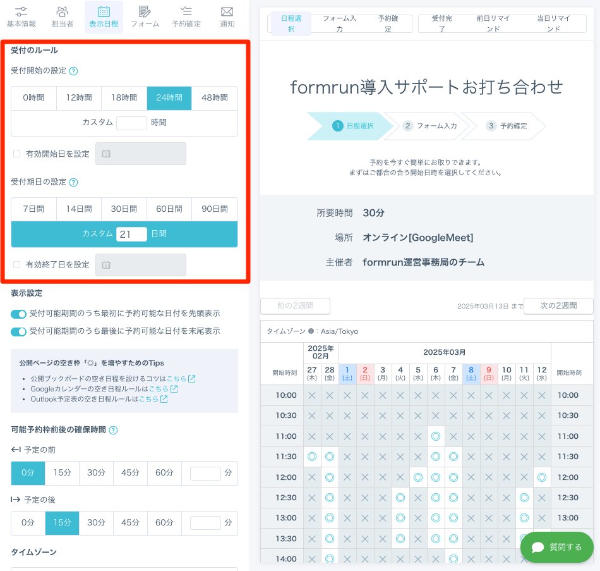Pick the 13:00 slot on February 28
Image resolution: width=600 pixels, height=571 pixels.
(330, 518)
